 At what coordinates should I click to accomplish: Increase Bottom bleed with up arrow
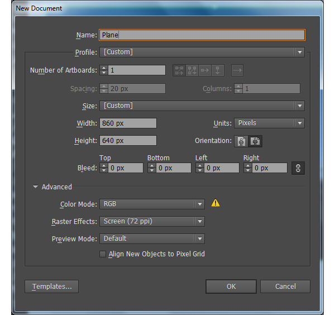pos(152,166)
